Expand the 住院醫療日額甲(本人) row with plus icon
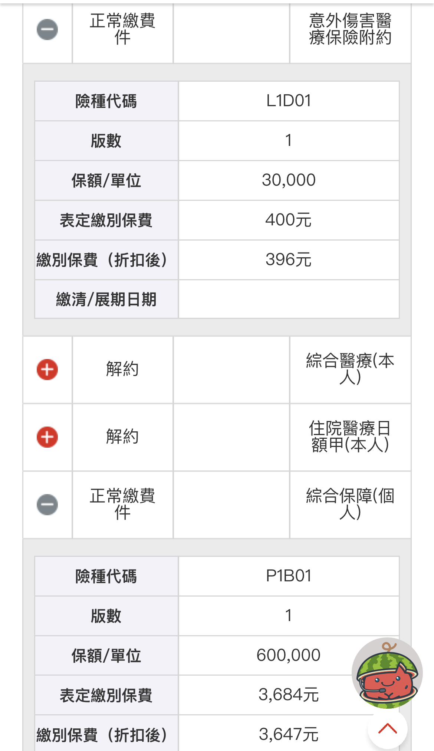 [47, 437]
